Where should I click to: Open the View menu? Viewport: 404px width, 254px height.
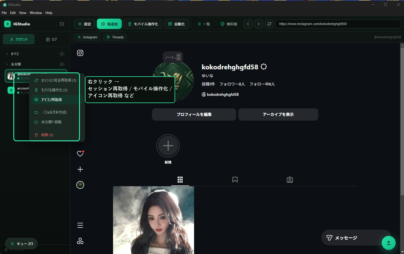[x=23, y=13]
